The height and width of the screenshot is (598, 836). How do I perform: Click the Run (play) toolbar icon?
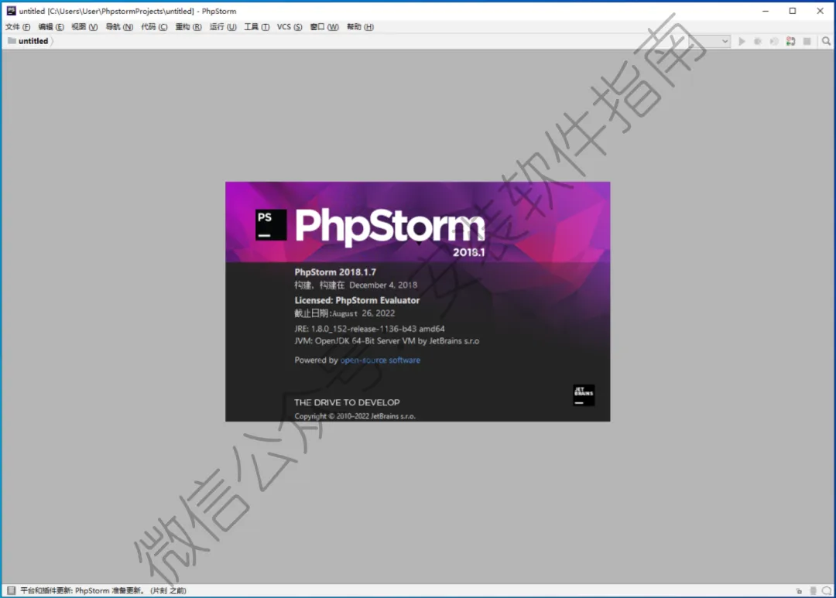tap(742, 41)
